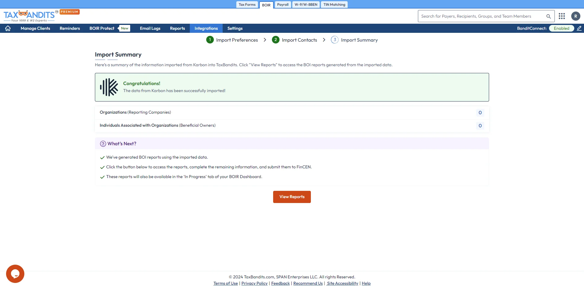584x289 pixels.
Task: Click What's Next? heading text
Action: [122, 144]
